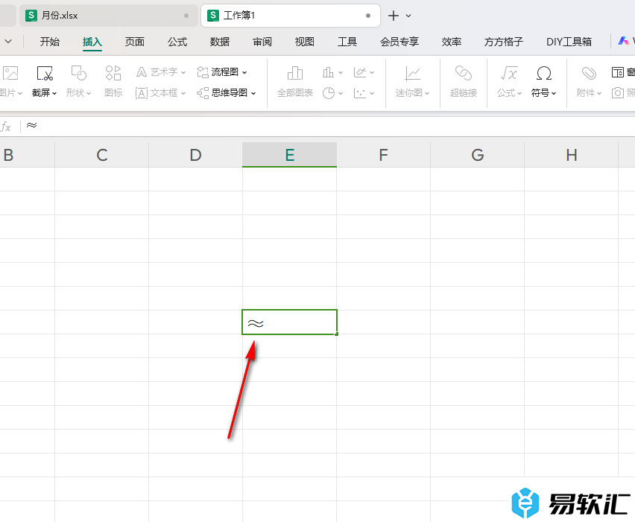
Task: Open the 公式 ribbon tab
Action: [x=177, y=42]
